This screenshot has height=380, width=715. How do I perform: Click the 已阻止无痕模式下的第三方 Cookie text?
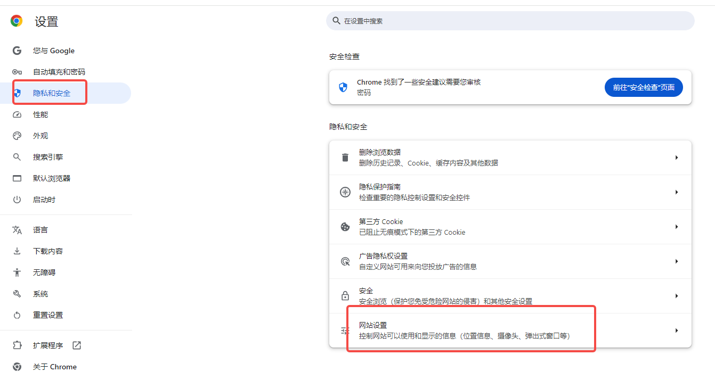click(412, 232)
